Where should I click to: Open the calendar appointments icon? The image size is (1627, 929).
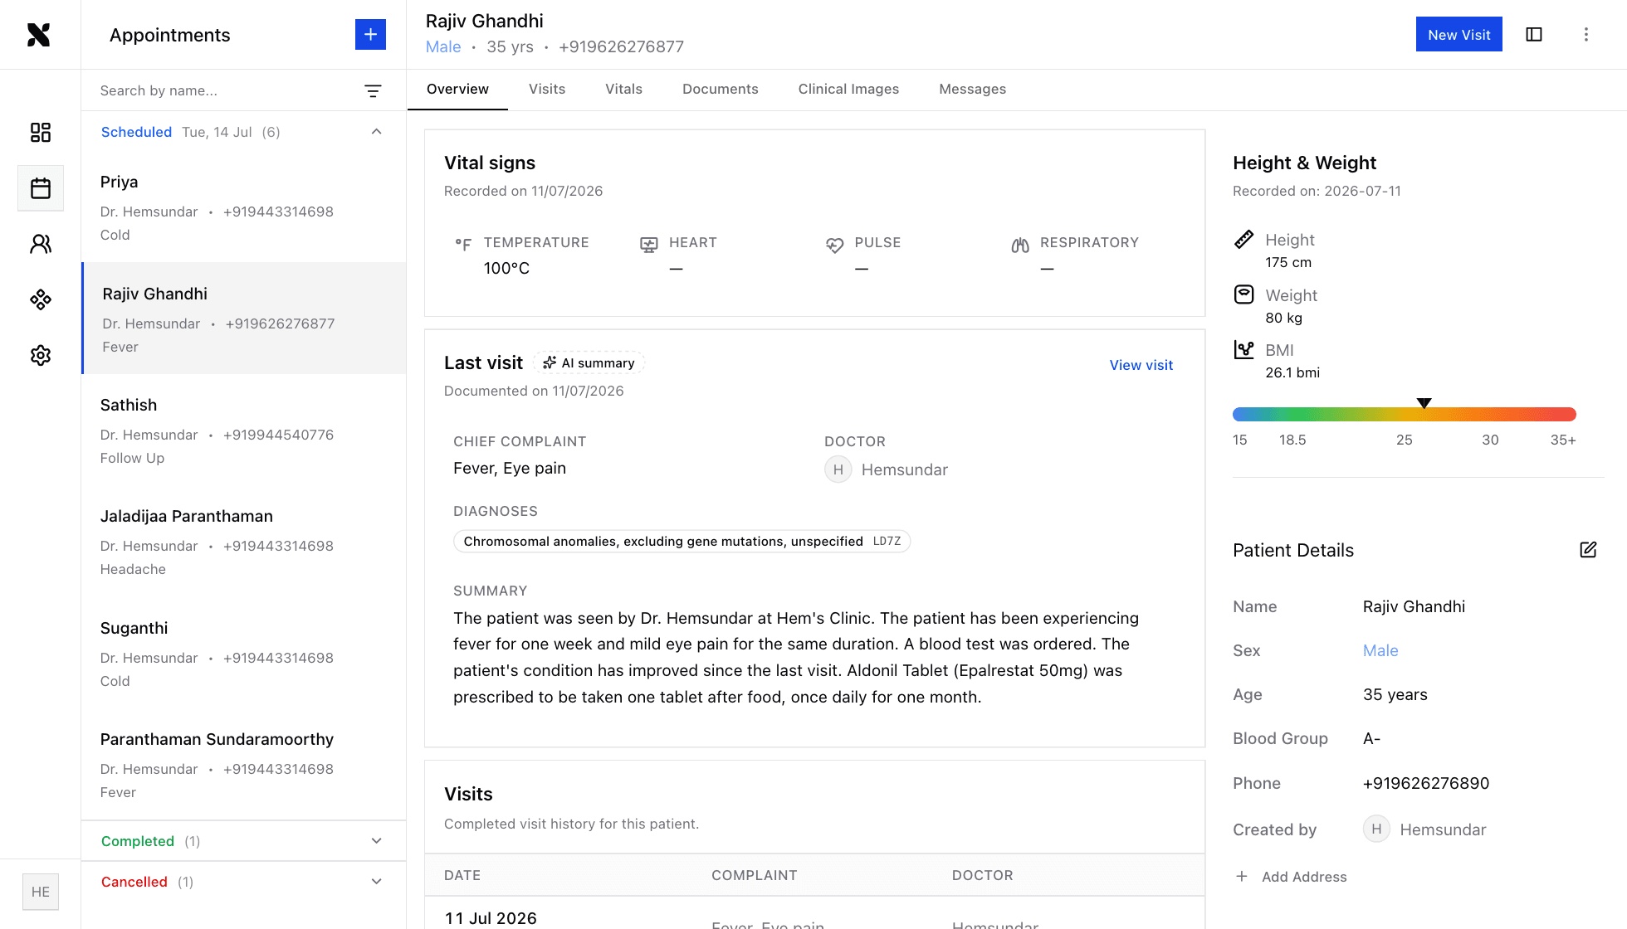click(41, 188)
